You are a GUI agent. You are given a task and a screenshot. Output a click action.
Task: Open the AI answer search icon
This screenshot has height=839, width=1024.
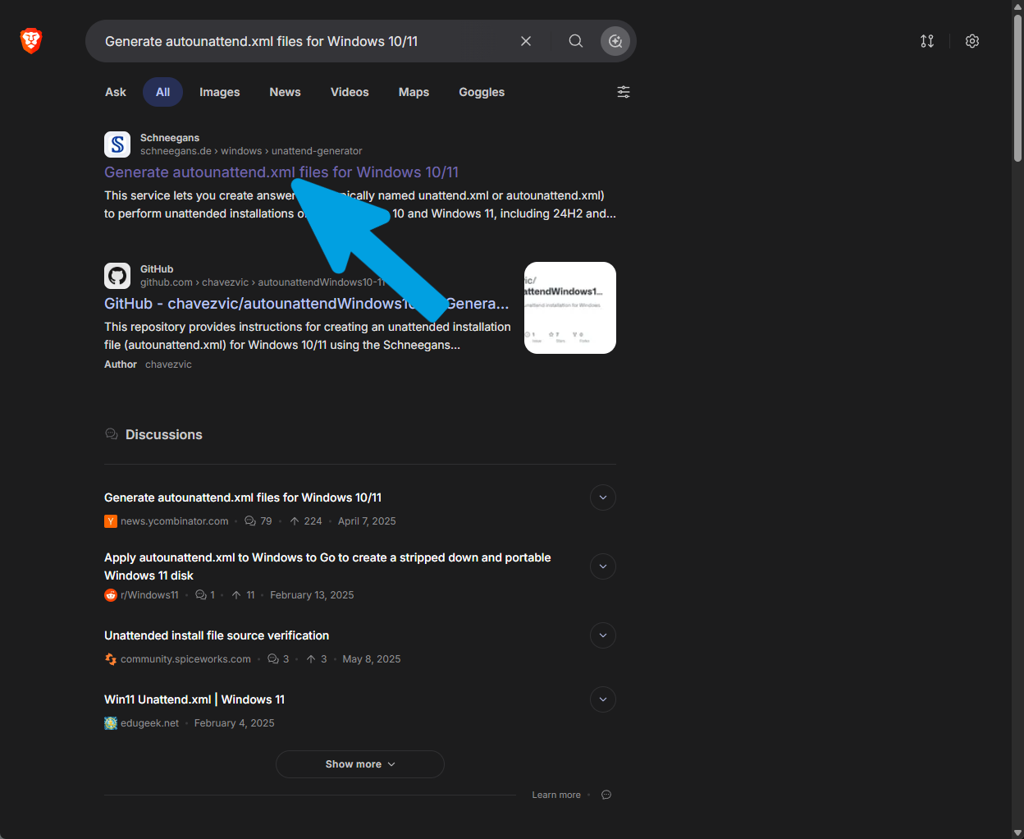click(615, 41)
